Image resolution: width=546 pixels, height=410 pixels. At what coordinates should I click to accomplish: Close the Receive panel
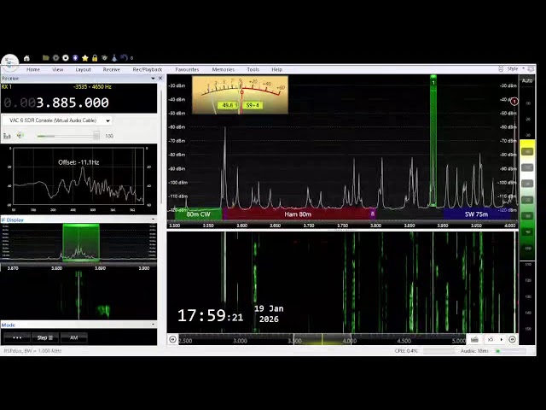point(160,78)
